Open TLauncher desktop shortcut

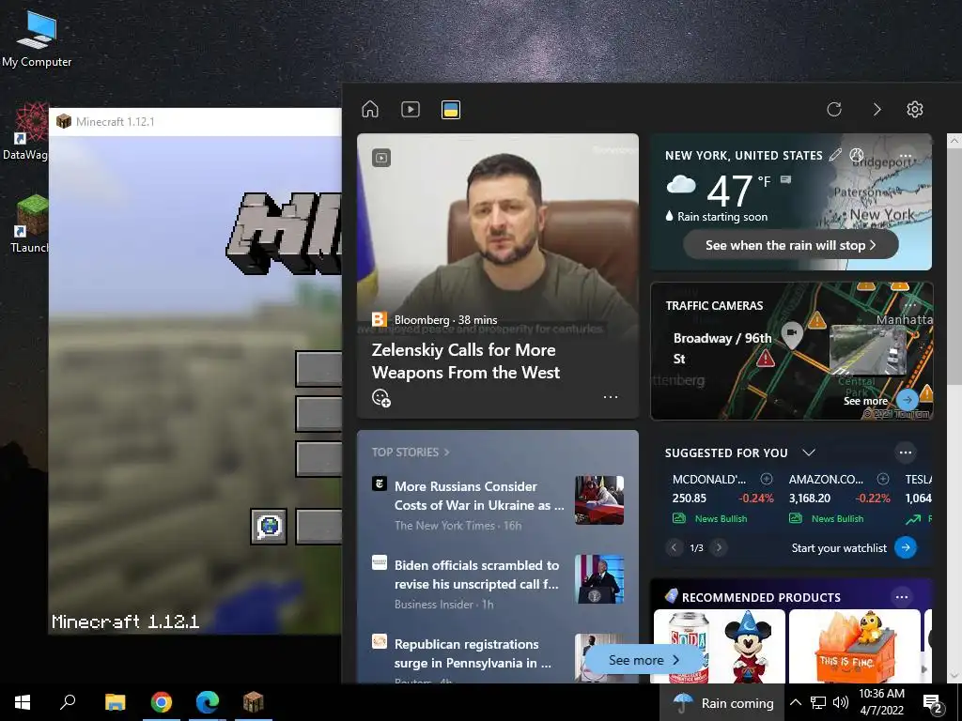click(x=29, y=224)
